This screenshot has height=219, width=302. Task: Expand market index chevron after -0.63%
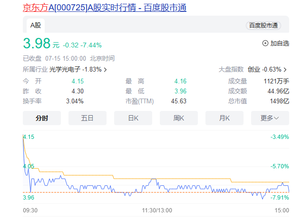(285, 70)
